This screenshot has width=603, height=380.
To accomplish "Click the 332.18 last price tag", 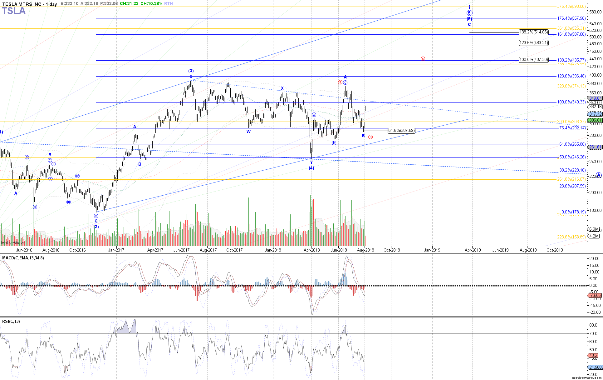I will coord(595,107).
